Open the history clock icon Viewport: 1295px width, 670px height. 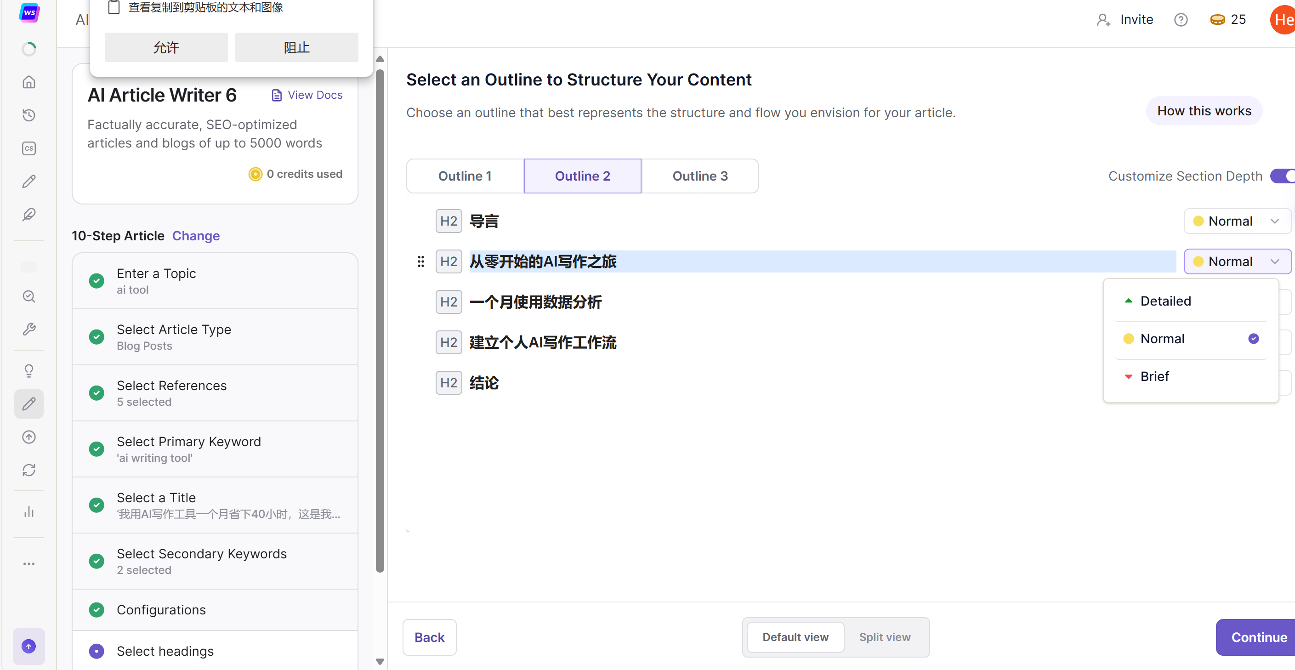point(28,115)
